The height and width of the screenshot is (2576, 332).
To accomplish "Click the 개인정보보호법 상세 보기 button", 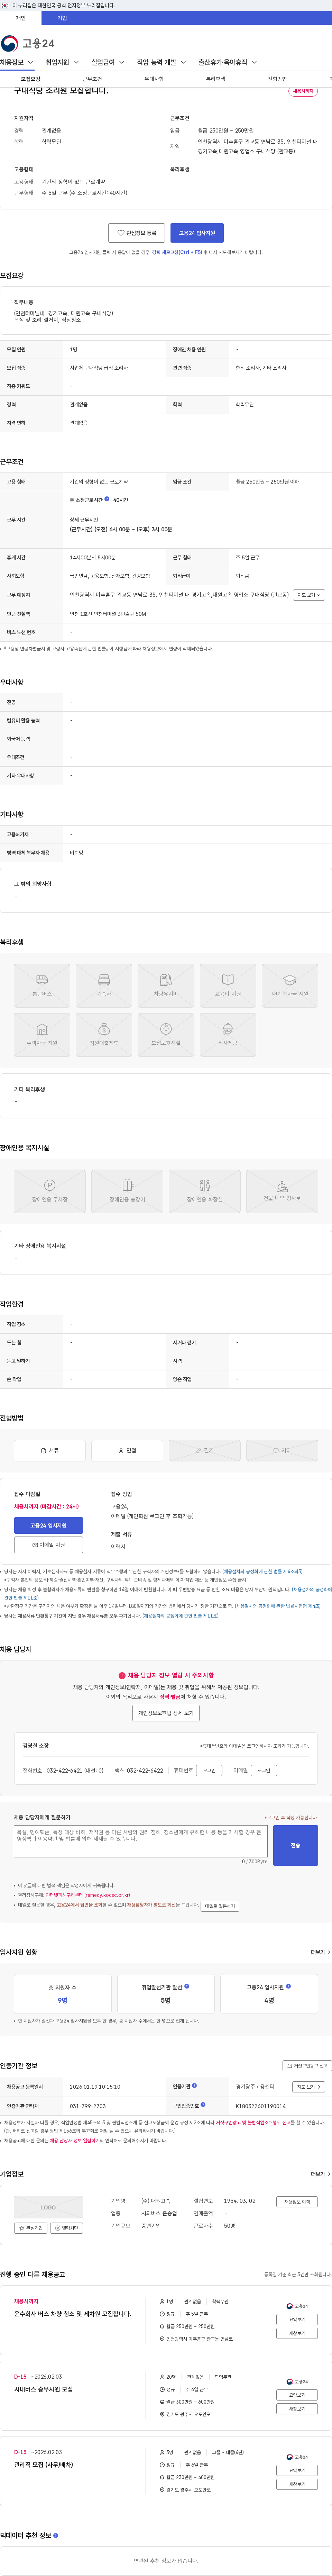I will pyautogui.click(x=166, y=1713).
